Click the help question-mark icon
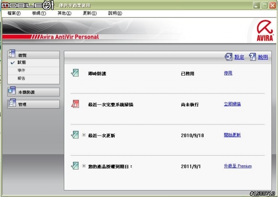This screenshot has height=197, width=278. [x=252, y=57]
